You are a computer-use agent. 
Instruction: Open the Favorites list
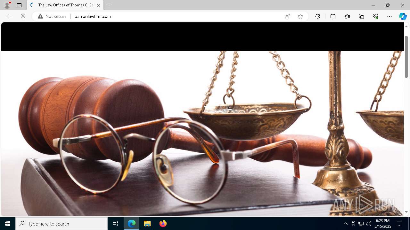pos(347,16)
